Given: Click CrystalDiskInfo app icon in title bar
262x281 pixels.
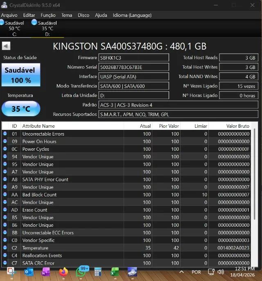Looking at the screenshot, I should click(x=4, y=5).
